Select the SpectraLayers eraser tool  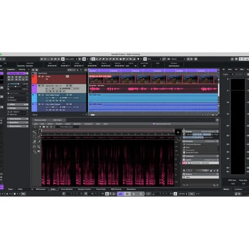(x=34, y=142)
